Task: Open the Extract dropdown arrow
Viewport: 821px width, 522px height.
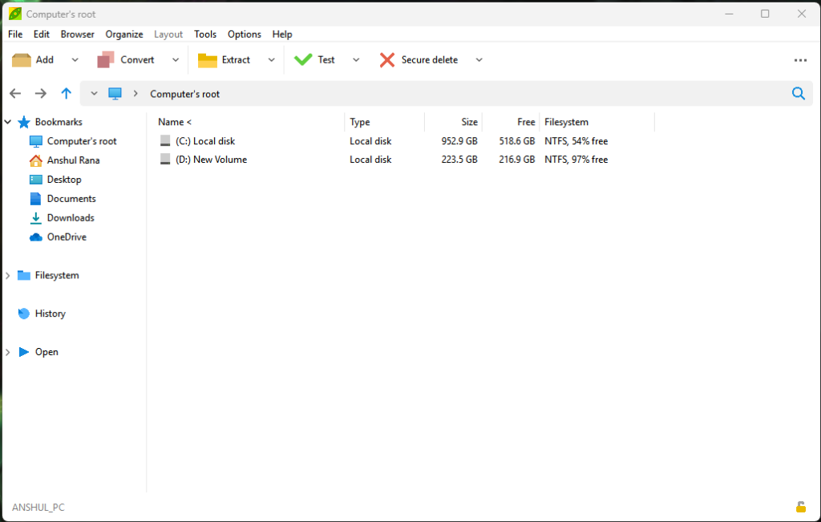Action: [272, 59]
